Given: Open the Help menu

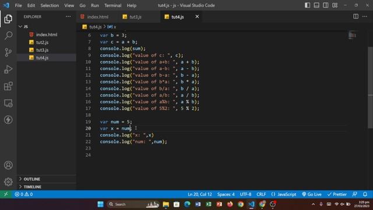Looking at the screenshot, I should tap(132, 5).
